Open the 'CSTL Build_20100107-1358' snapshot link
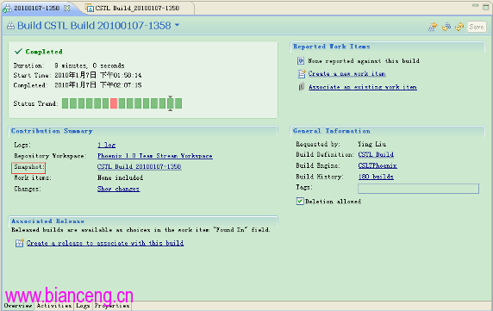Image resolution: width=493 pixels, height=311 pixels. tap(140, 166)
